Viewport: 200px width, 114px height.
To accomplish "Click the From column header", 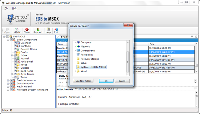I will [x=62, y=44].
